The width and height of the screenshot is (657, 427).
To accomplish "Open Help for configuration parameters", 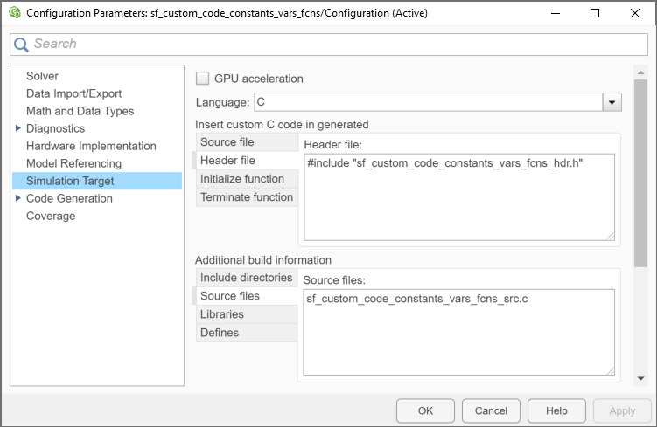I will click(x=556, y=410).
